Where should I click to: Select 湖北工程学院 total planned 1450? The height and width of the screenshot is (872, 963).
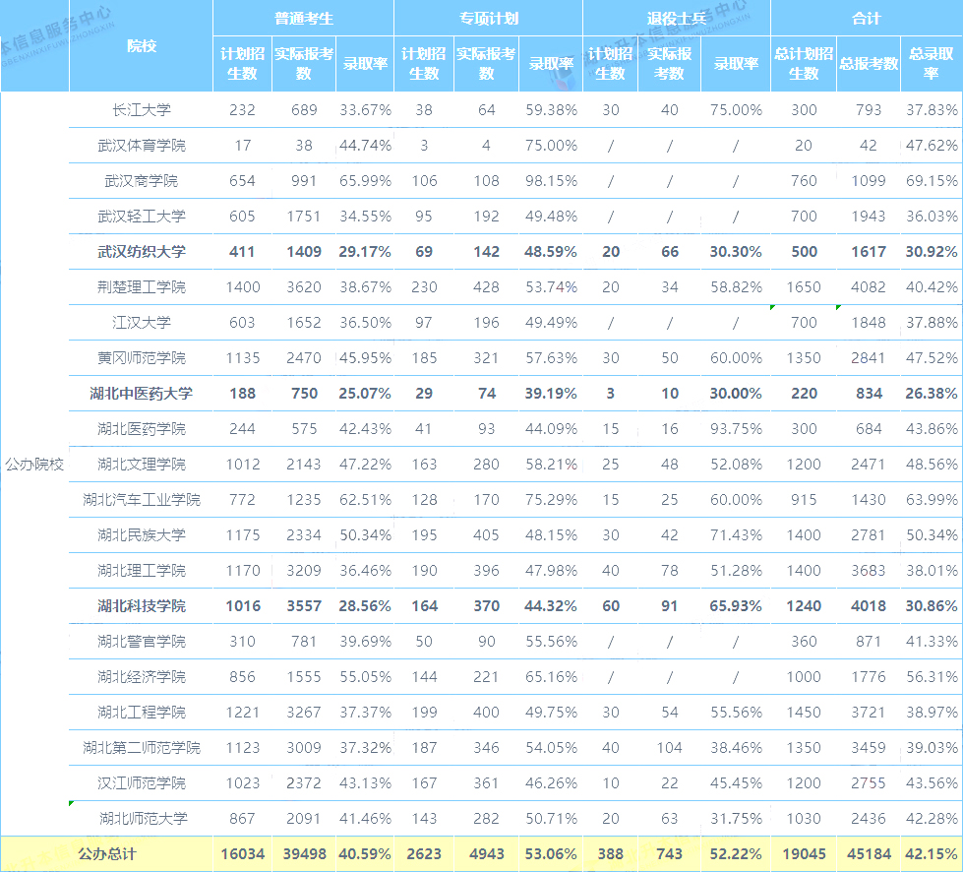(804, 713)
